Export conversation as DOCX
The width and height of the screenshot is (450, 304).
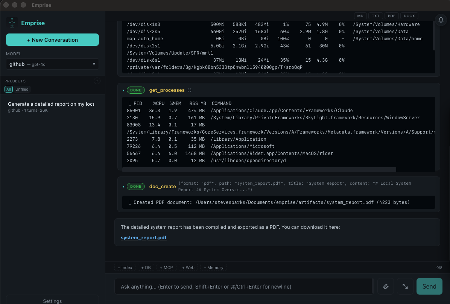click(409, 16)
